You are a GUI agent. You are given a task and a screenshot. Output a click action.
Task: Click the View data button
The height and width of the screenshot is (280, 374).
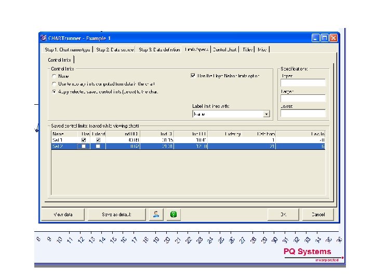tap(63, 215)
